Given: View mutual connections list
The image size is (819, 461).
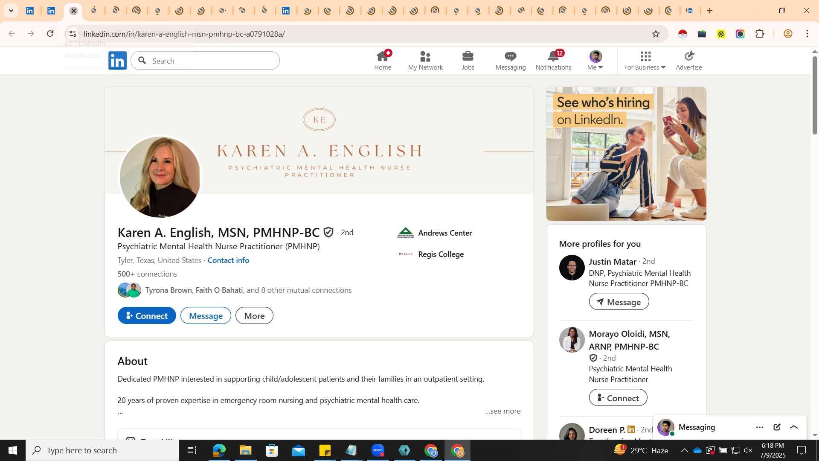Looking at the screenshot, I should point(248,290).
